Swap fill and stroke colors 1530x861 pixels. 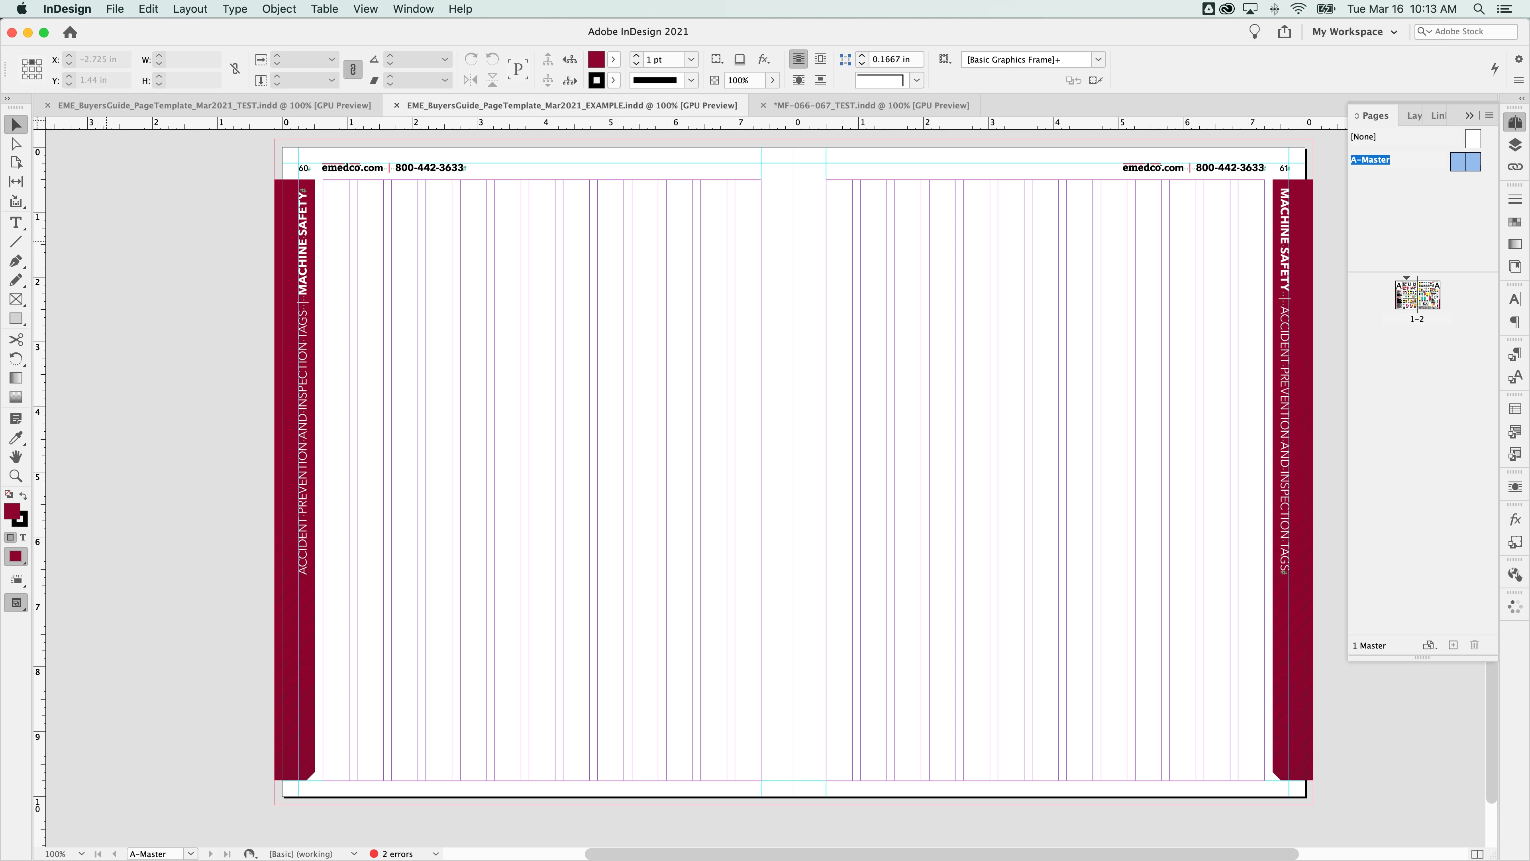point(23,495)
